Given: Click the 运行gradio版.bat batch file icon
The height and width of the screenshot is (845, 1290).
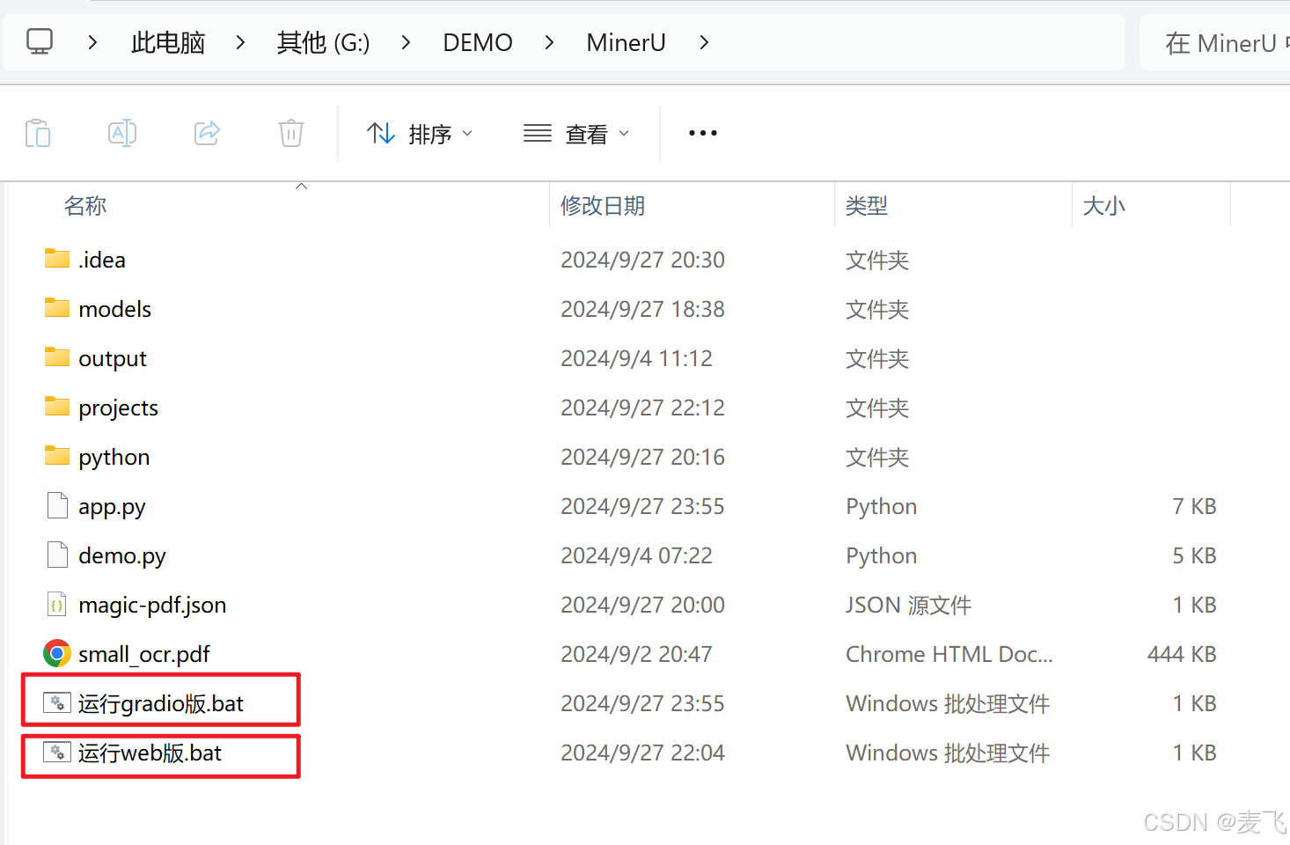Looking at the screenshot, I should [x=57, y=703].
